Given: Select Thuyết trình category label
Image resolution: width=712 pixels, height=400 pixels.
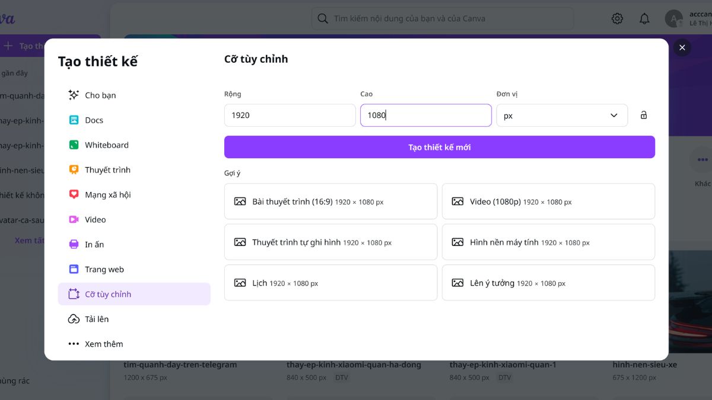Looking at the screenshot, I should 107,169.
